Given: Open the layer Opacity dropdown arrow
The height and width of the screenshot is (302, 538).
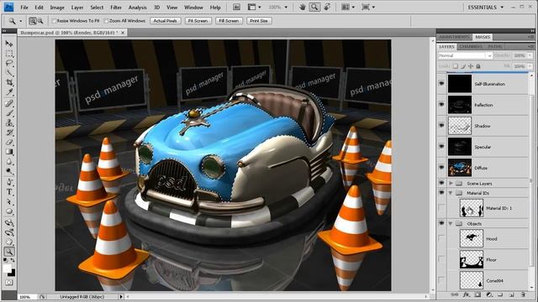Looking at the screenshot, I should (530, 55).
